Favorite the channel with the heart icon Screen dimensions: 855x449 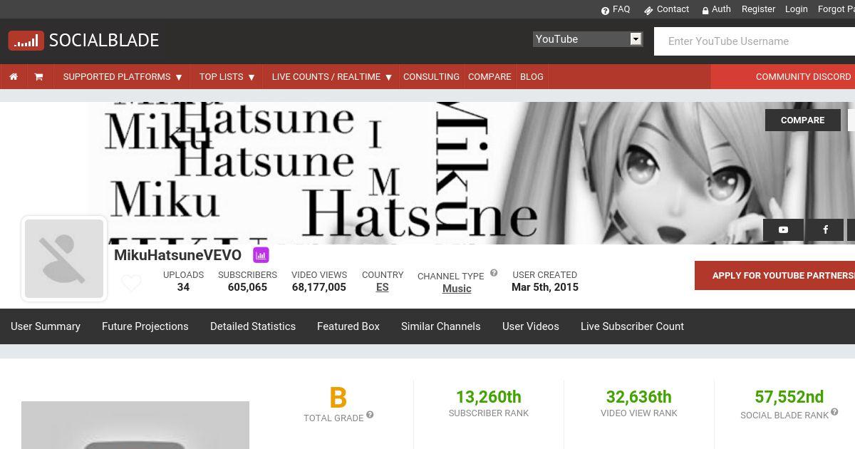(131, 283)
